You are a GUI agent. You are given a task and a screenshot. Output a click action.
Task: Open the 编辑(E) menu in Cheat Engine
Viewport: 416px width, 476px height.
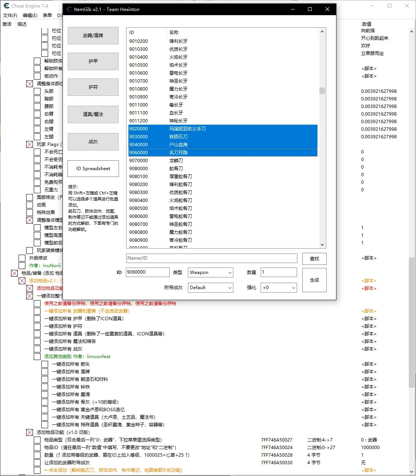coord(30,16)
